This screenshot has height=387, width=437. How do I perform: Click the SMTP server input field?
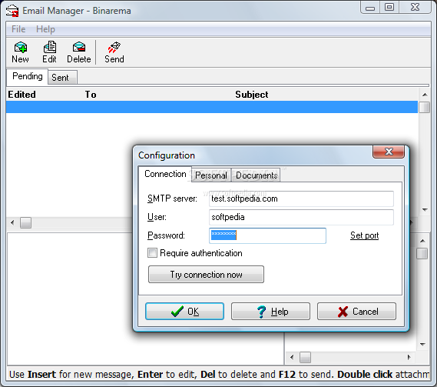pyautogui.click(x=301, y=199)
